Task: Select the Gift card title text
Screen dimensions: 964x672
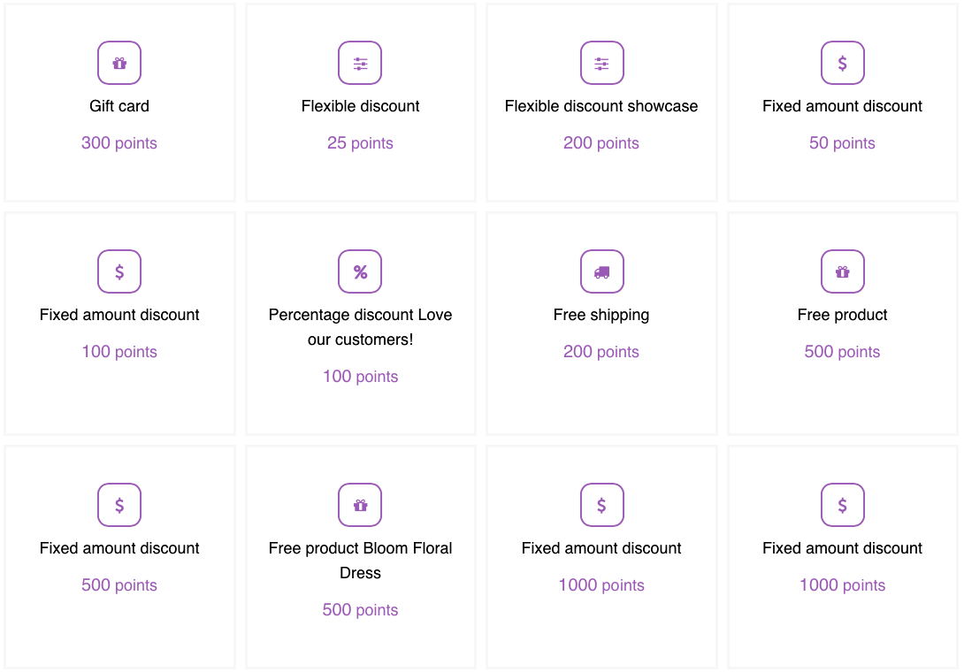Action: click(x=119, y=106)
